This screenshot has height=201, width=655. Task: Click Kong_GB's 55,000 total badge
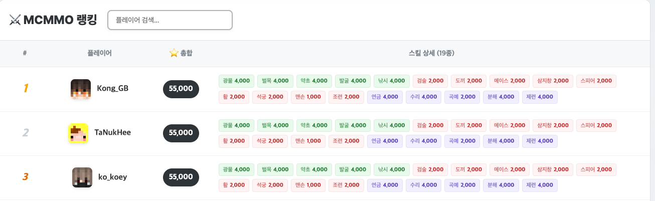[x=181, y=89]
